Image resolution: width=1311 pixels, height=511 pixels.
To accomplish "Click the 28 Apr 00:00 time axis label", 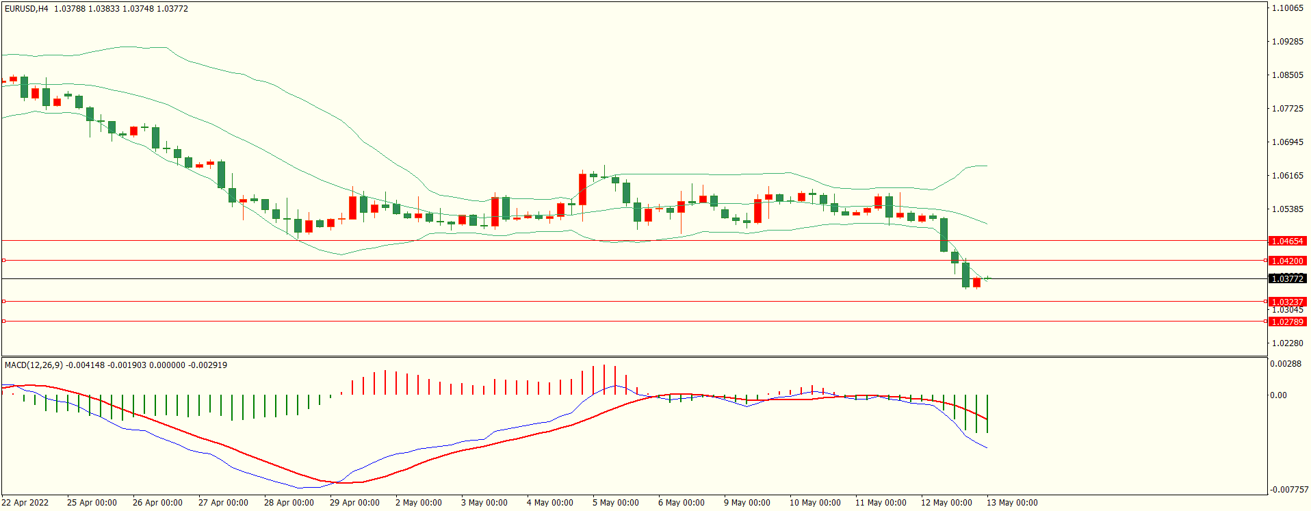I will (x=289, y=503).
